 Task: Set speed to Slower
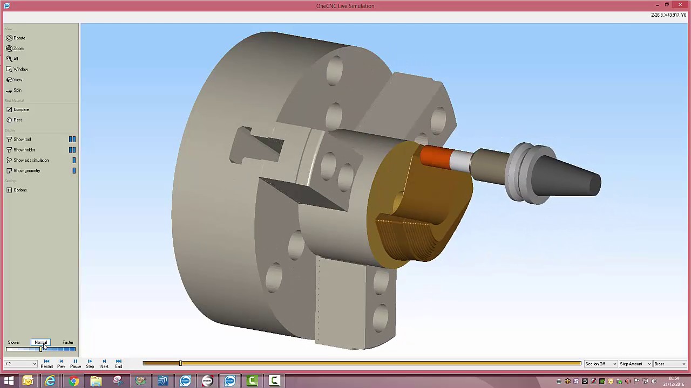(13, 342)
